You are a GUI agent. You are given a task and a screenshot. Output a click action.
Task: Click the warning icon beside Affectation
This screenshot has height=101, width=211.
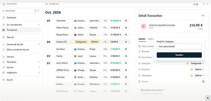click(x=192, y=76)
